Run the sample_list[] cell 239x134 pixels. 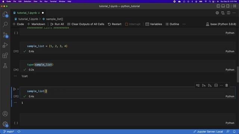point(15,89)
